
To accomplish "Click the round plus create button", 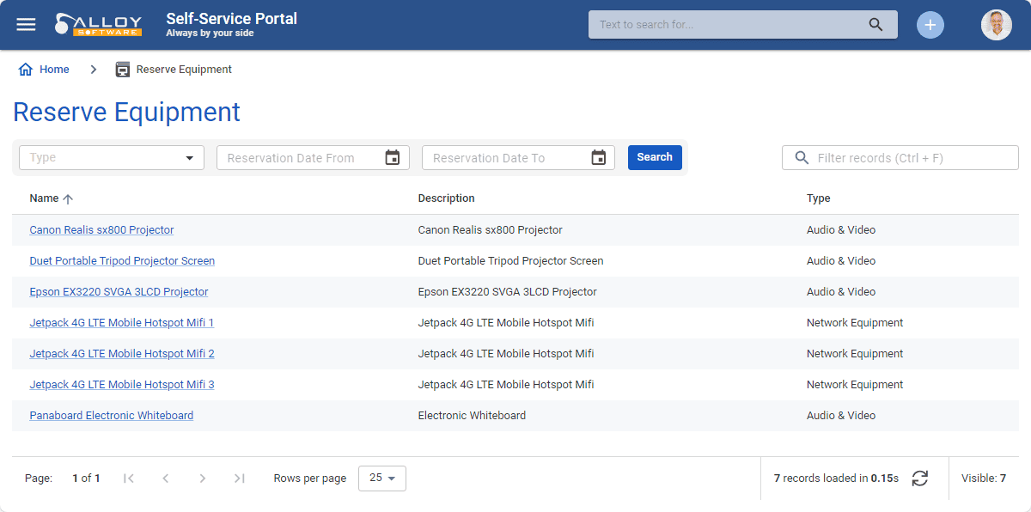I will tap(930, 25).
